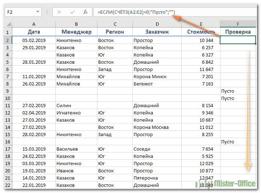Image resolution: width=261 pixels, height=193 pixels.
Task: Select column A header
Action: pos(34,24)
